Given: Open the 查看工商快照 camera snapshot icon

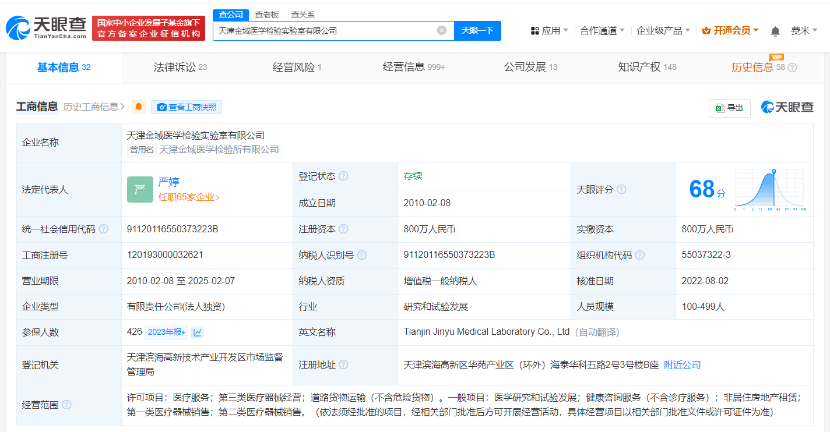Looking at the screenshot, I should coord(161,107).
